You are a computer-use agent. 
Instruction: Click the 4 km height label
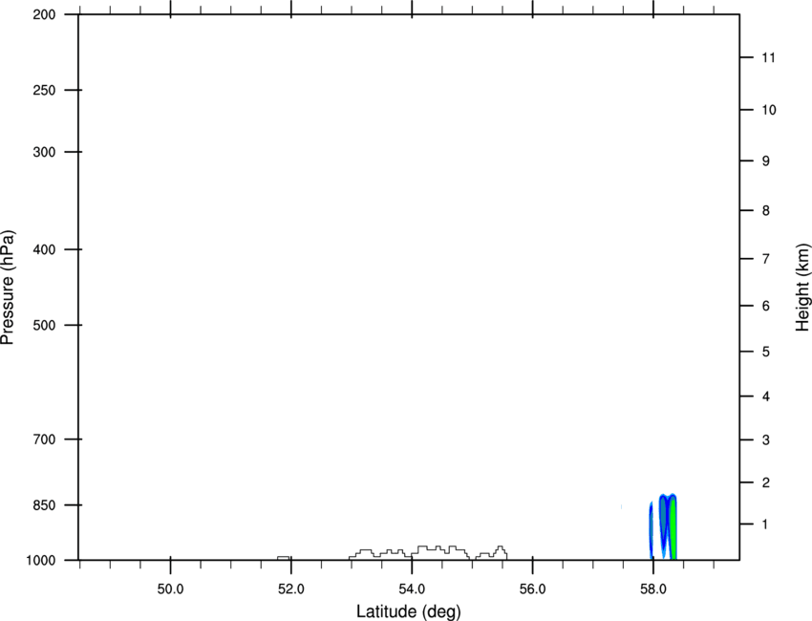click(766, 396)
